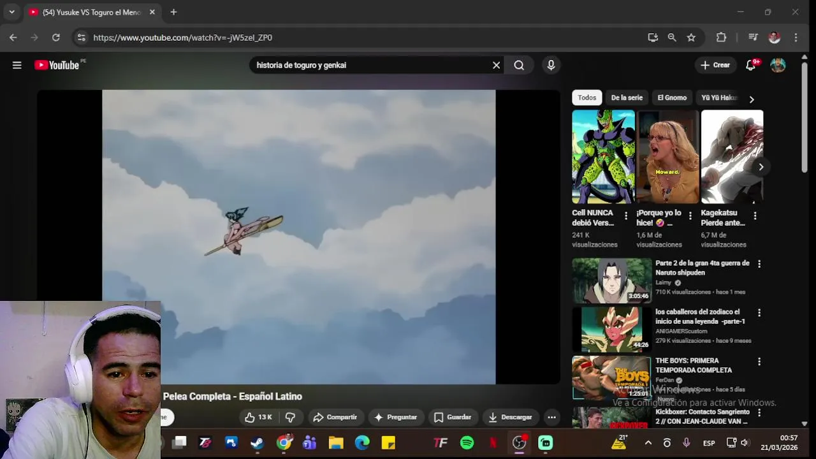The image size is (816, 459).
Task: Open the caballeros del zodiaco thumbnail
Action: tap(611, 329)
